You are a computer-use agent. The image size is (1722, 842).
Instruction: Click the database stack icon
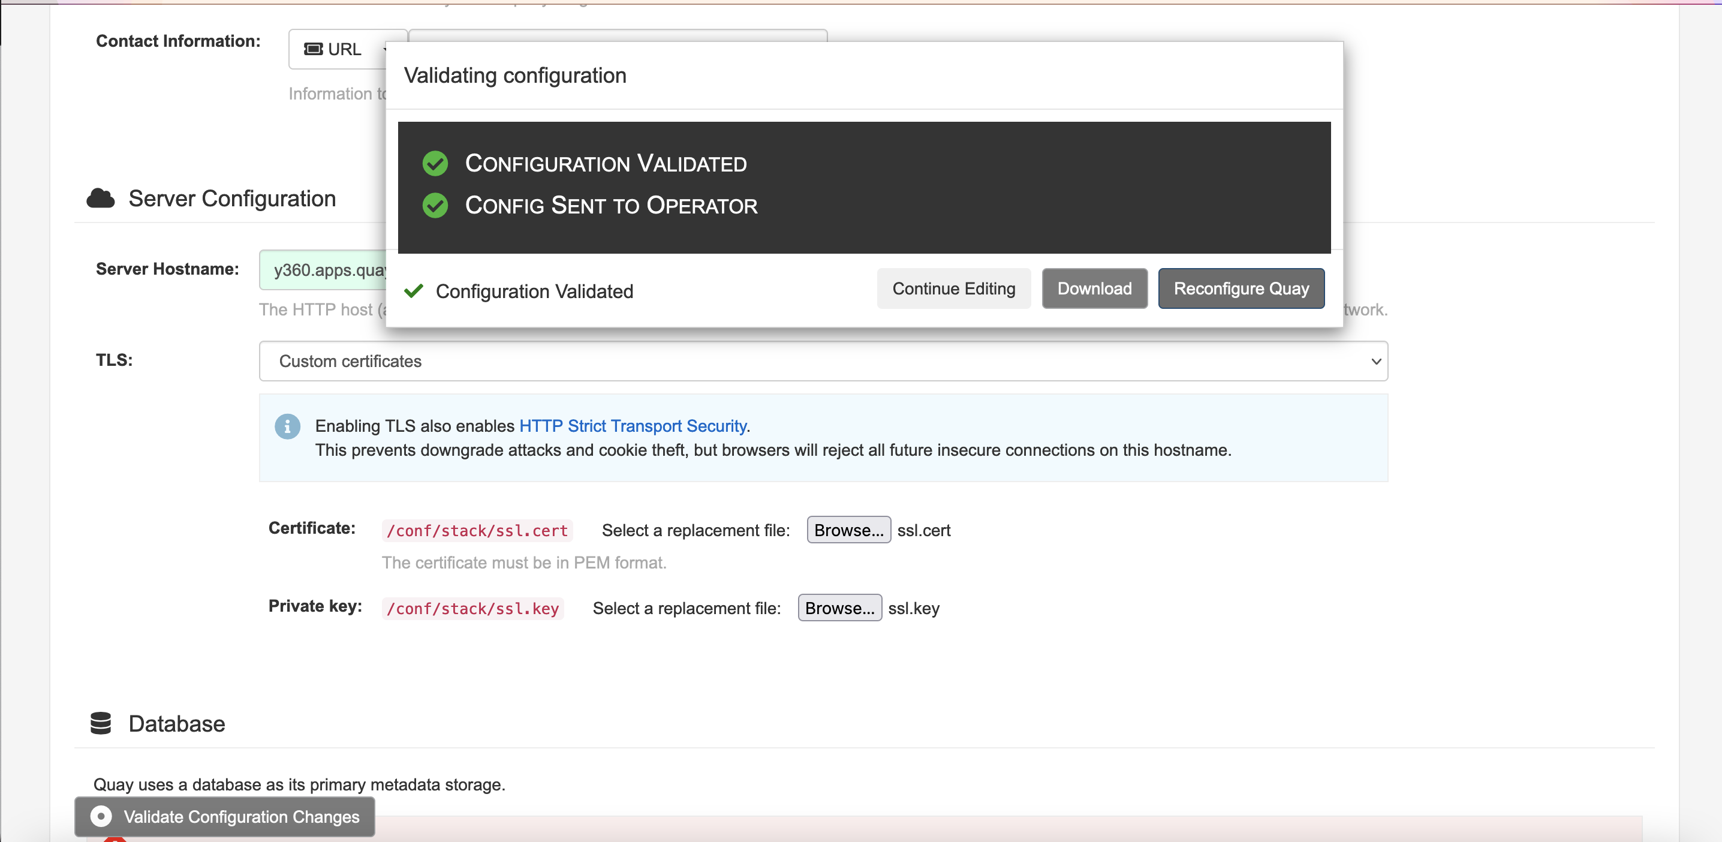(x=101, y=723)
